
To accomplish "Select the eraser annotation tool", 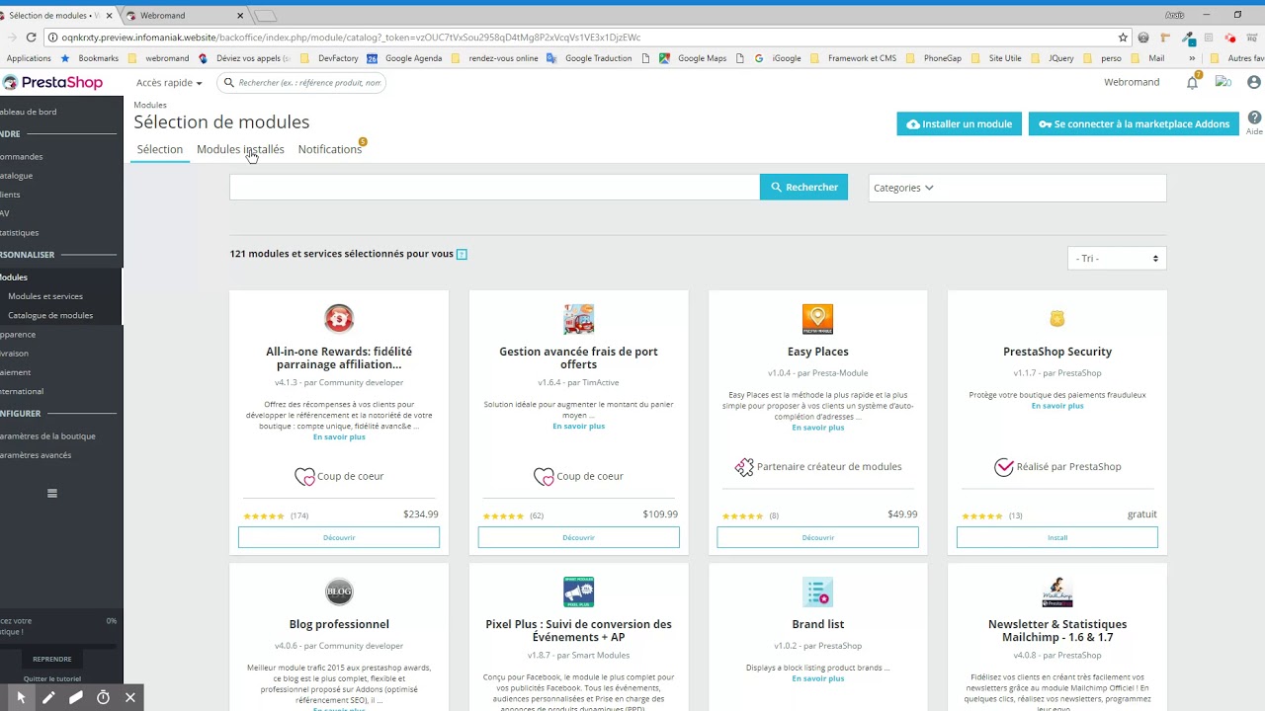I will (76, 697).
